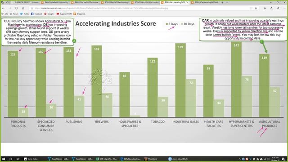
Task: Click the 5 Days legend swatch
Action: (167, 24)
